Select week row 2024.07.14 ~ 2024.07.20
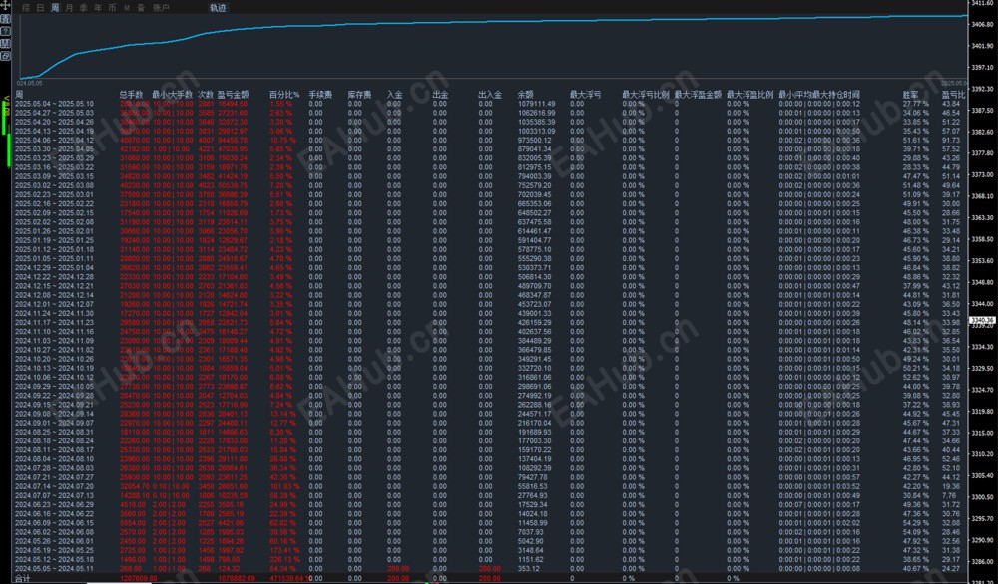Screen dimensions: 998x584 (x=490, y=486)
